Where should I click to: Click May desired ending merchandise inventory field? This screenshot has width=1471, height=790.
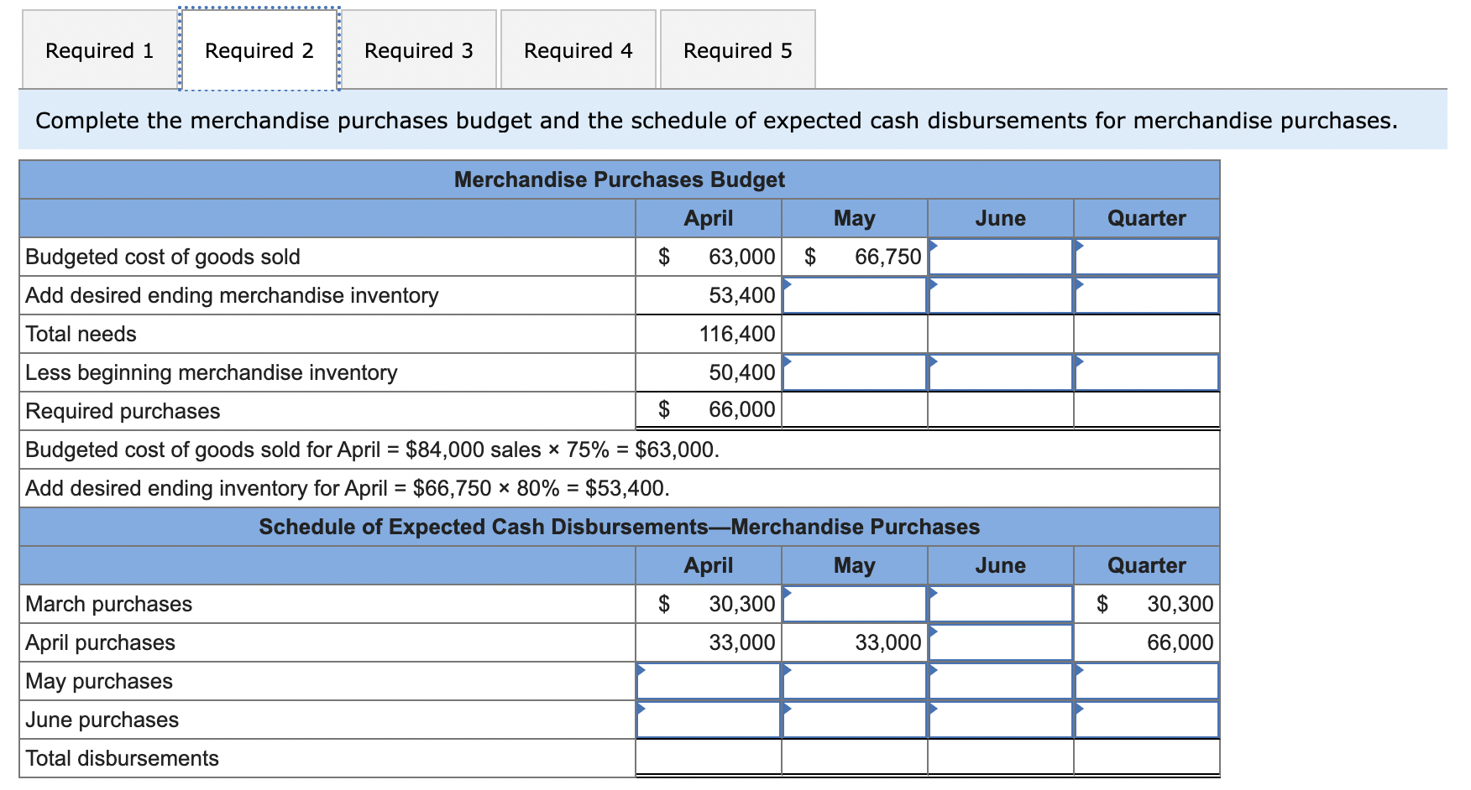click(855, 295)
